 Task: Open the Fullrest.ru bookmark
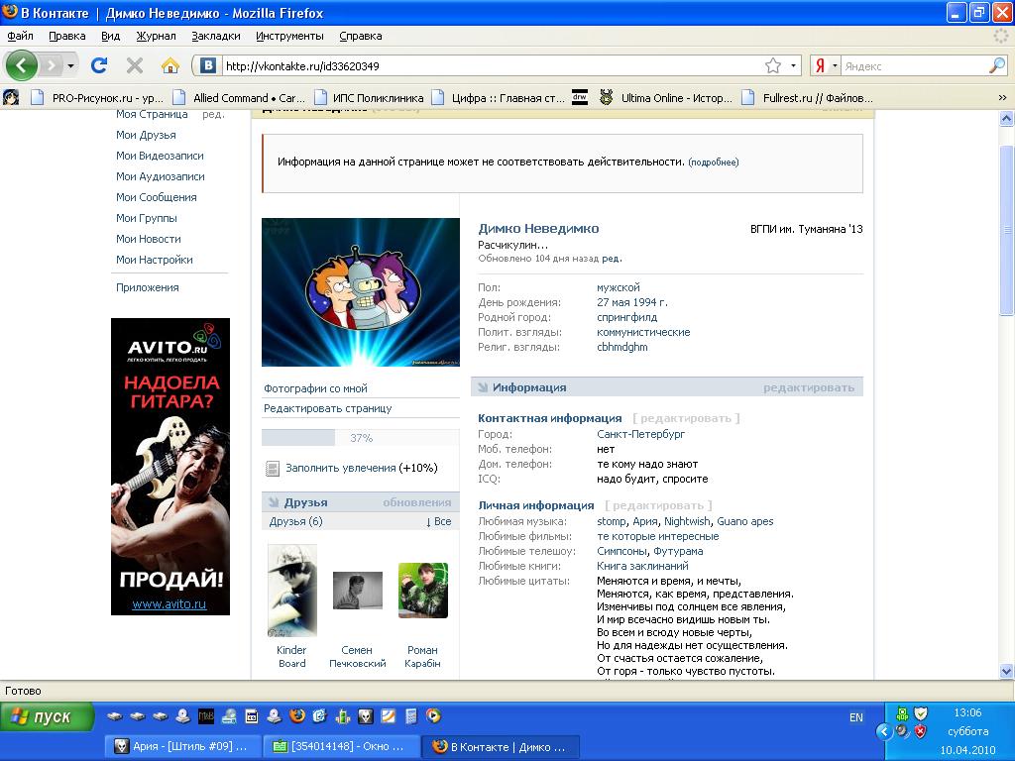[808, 98]
